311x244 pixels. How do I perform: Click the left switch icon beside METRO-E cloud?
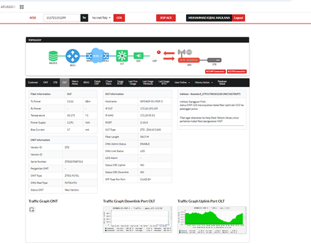pyautogui.click(x=89, y=56)
